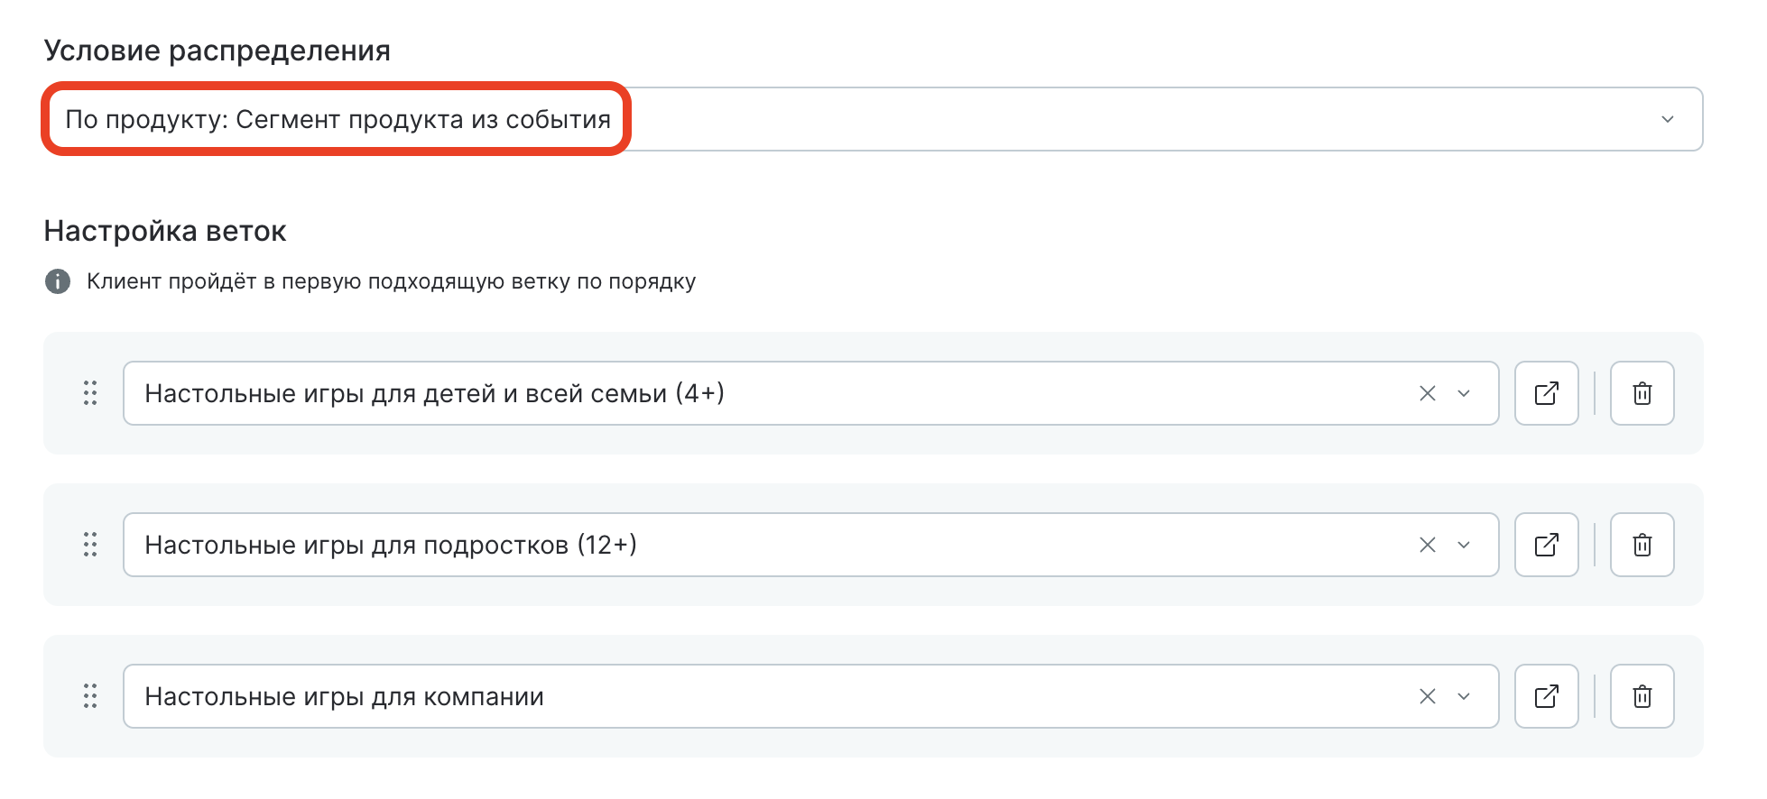Delete the company games branch

1642,696
